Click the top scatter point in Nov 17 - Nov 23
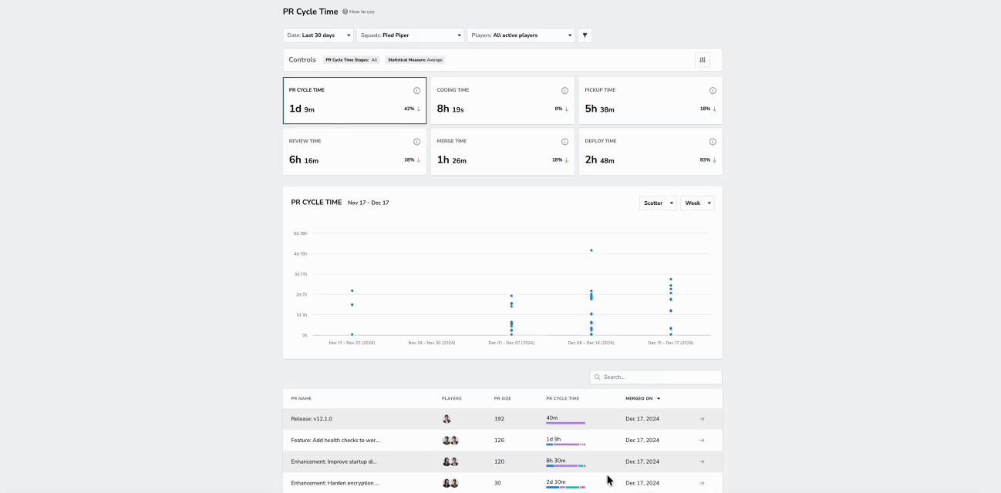The width and height of the screenshot is (1001, 493). pyautogui.click(x=352, y=291)
